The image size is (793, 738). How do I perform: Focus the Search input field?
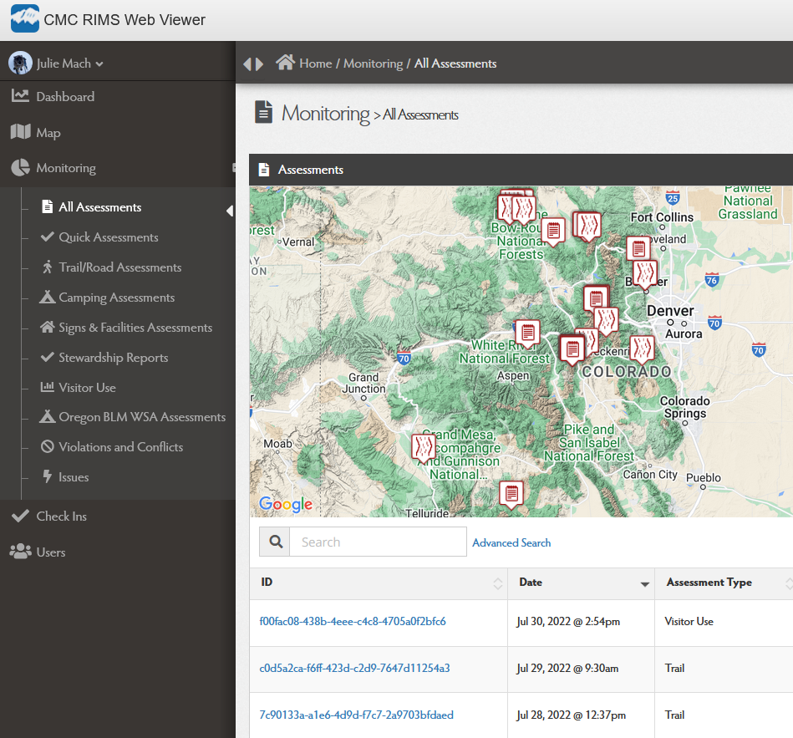[x=378, y=542]
